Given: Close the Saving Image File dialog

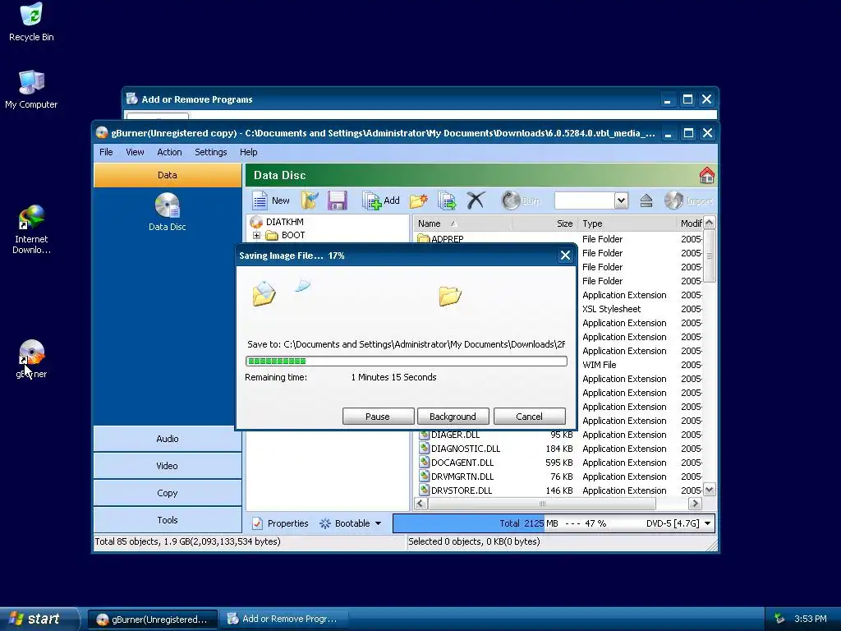Looking at the screenshot, I should point(565,256).
